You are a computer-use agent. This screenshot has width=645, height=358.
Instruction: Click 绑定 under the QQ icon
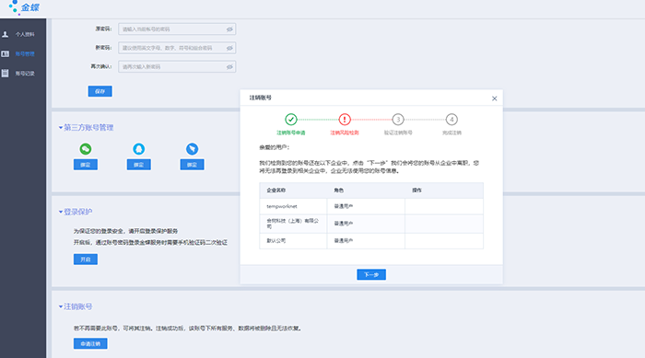[x=138, y=165]
